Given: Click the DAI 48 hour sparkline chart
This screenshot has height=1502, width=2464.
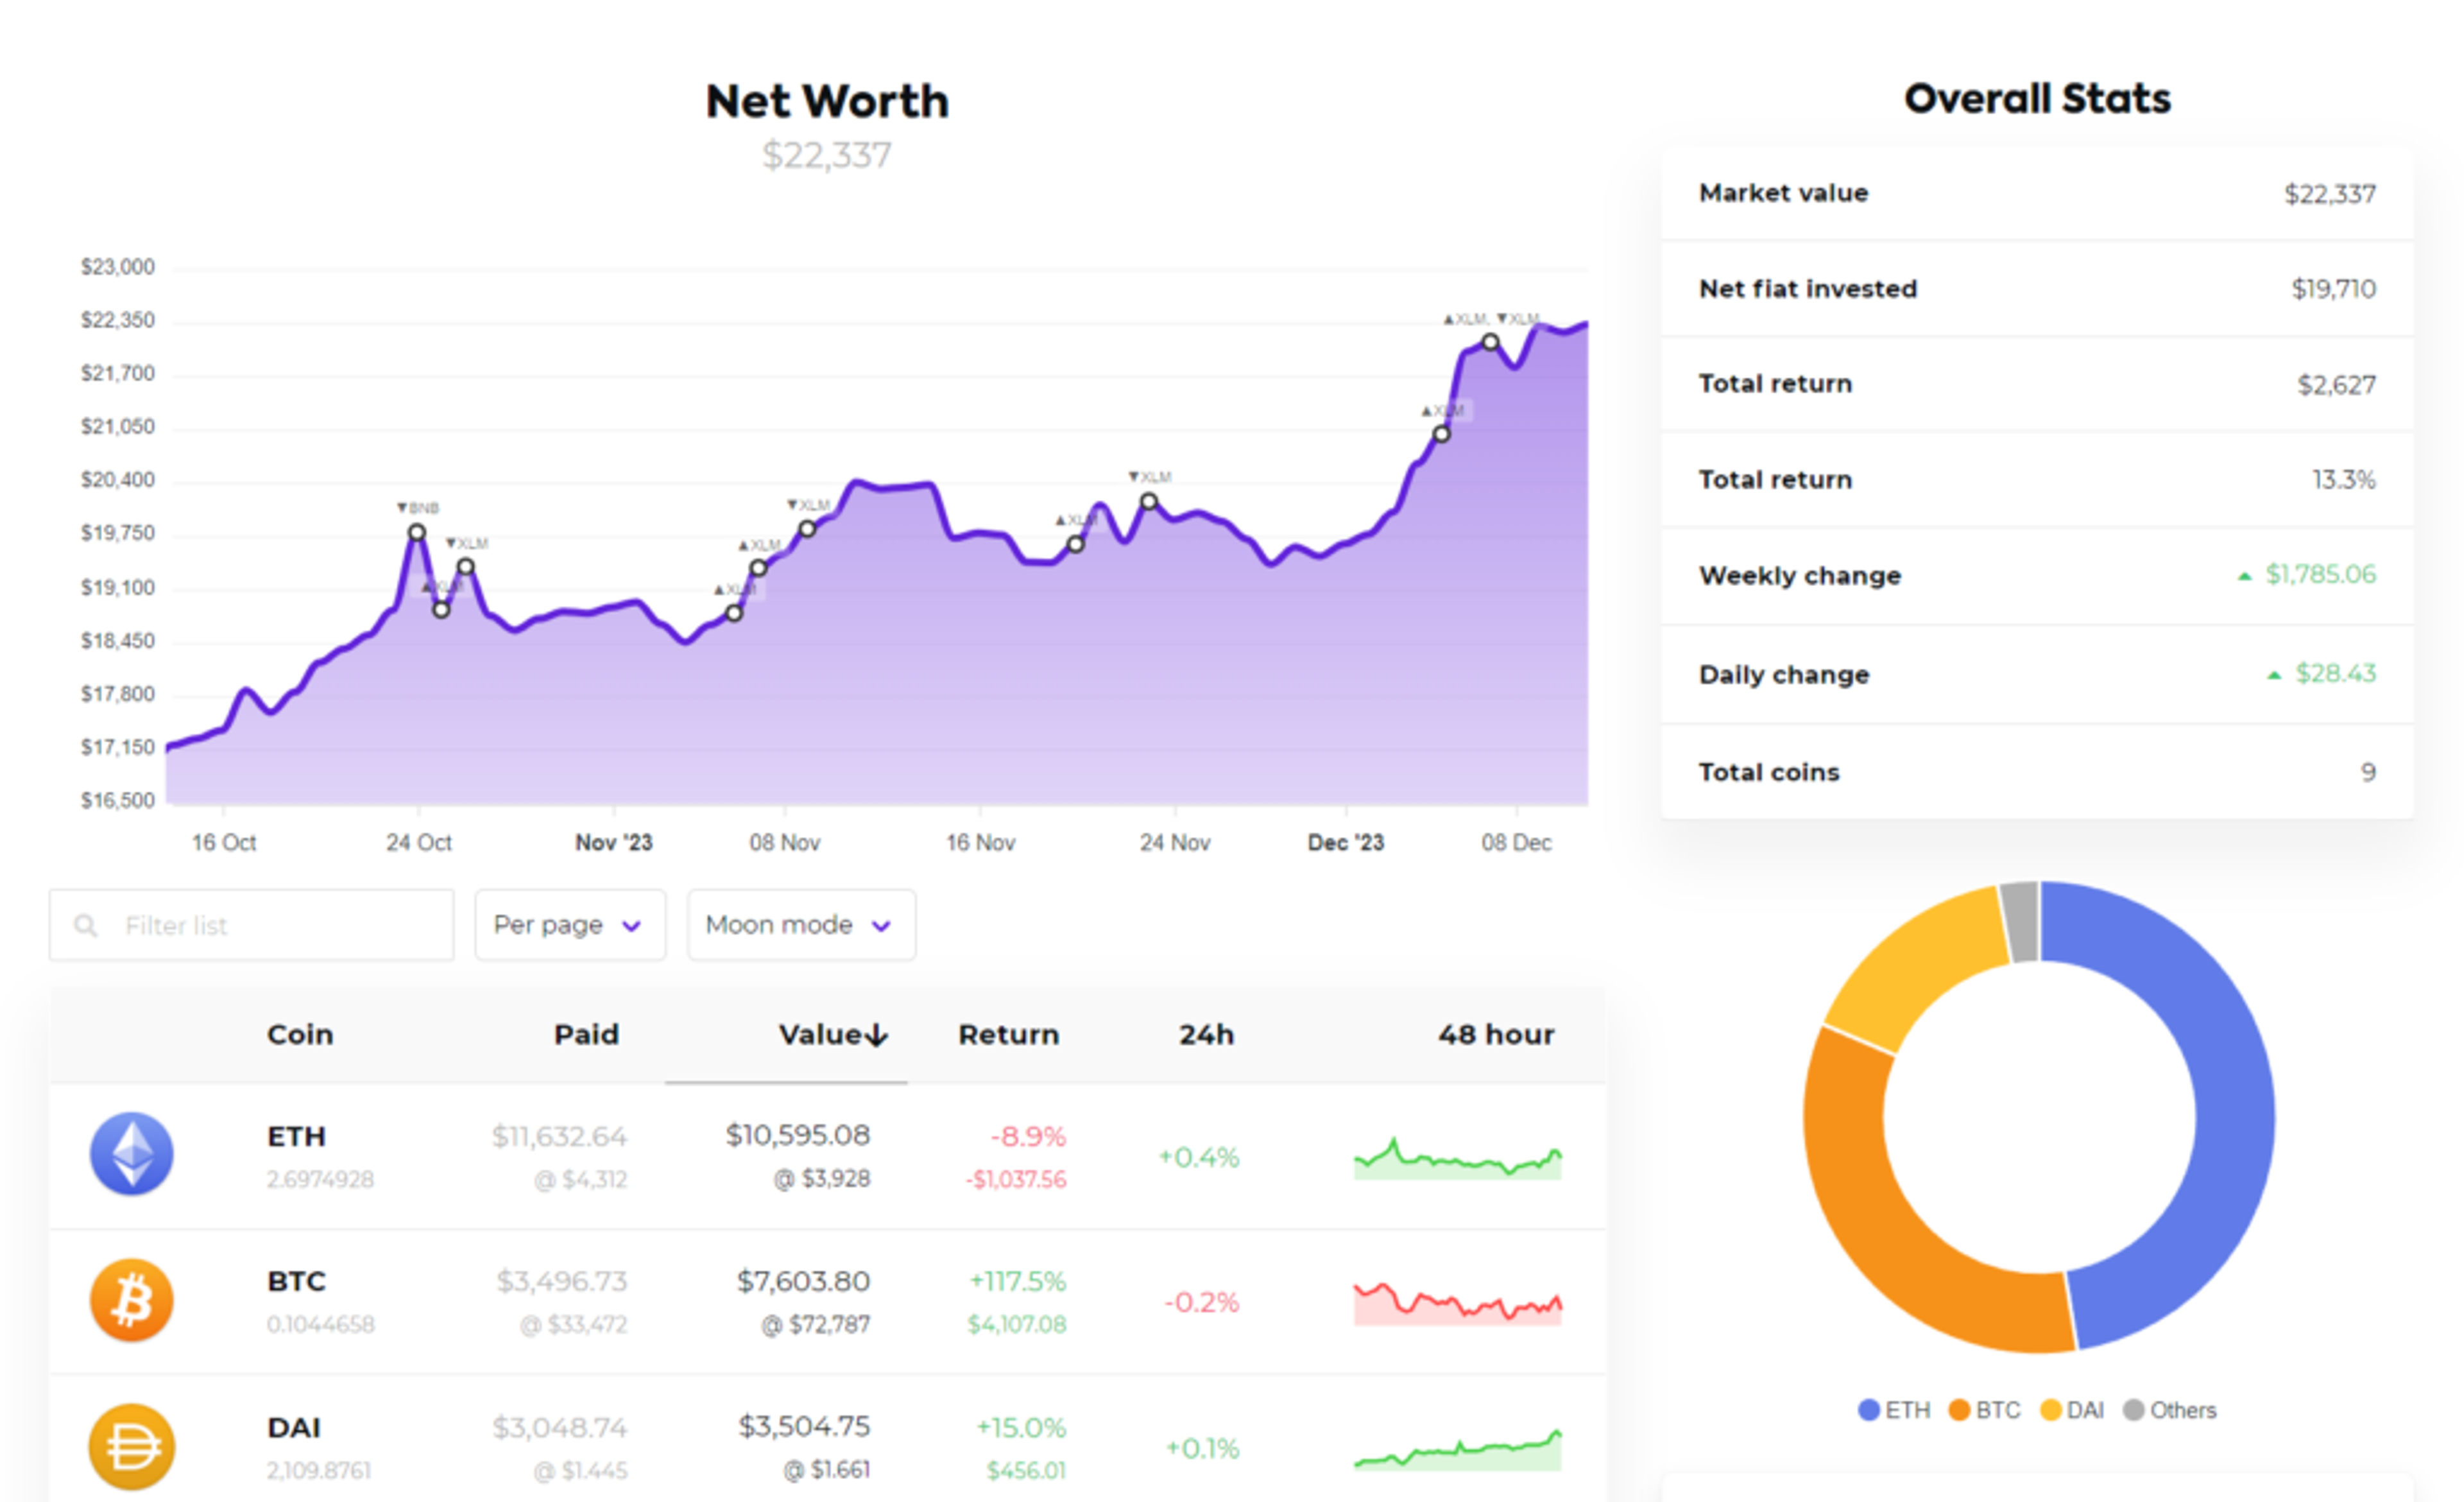Looking at the screenshot, I should pos(1457,1449).
